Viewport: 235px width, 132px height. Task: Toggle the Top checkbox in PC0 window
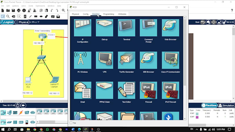pyautogui.click(x=71, y=123)
